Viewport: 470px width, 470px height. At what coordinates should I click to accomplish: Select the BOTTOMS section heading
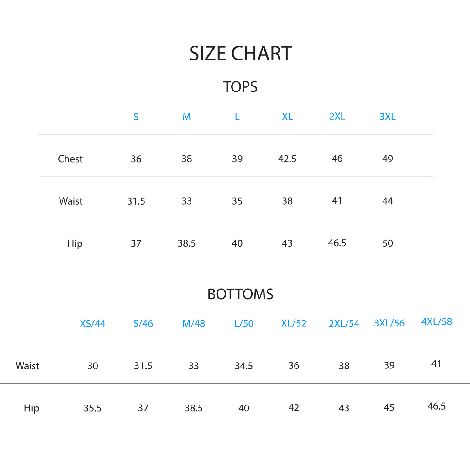pos(240,294)
